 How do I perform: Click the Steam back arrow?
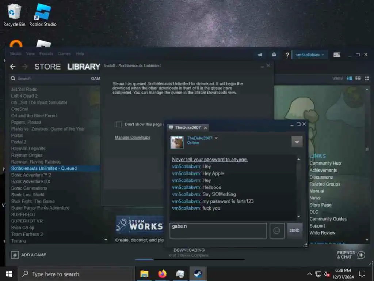pyautogui.click(x=13, y=67)
